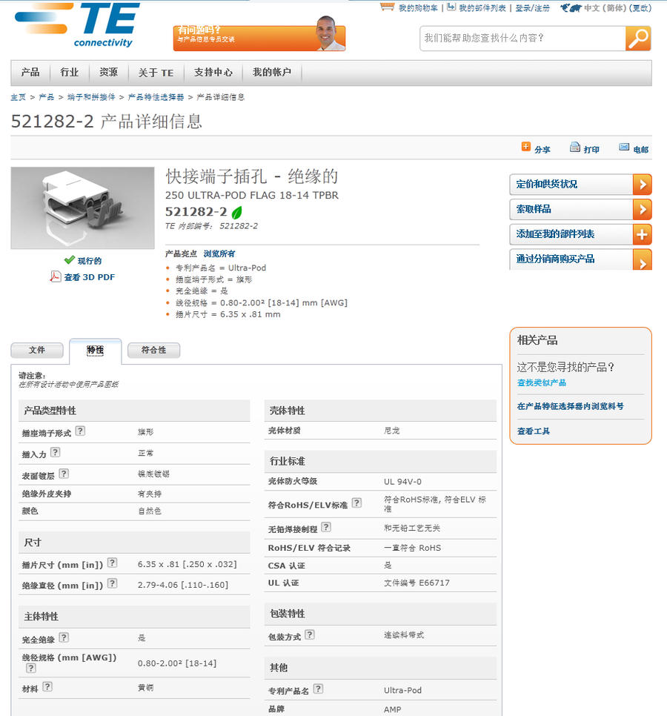The width and height of the screenshot is (667, 716).
Task: Open the 行业 navigation menu
Action: coord(70,73)
